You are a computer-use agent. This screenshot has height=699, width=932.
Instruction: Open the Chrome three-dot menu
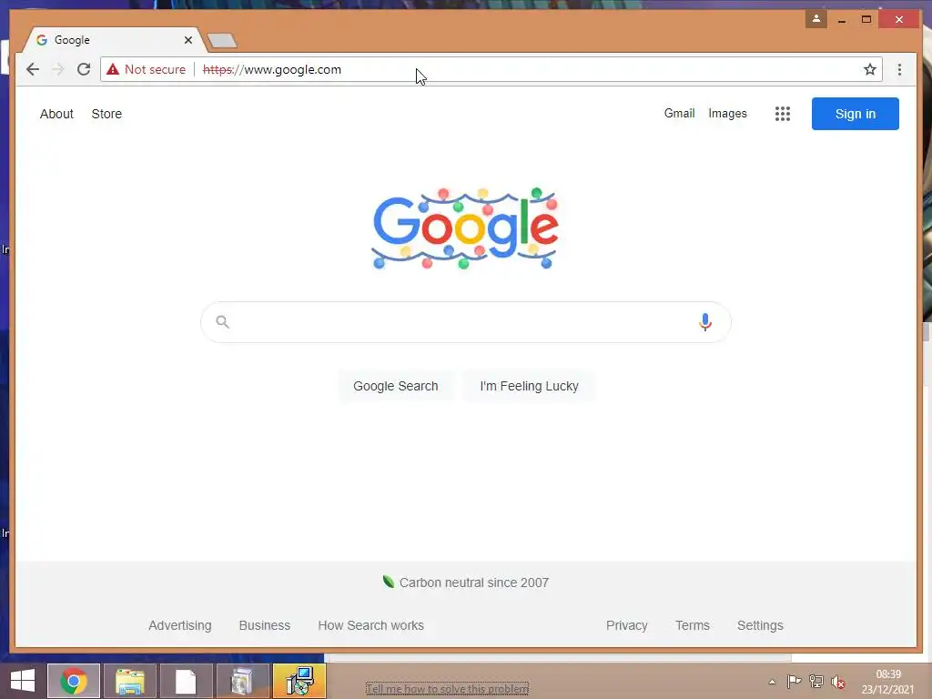(x=899, y=69)
